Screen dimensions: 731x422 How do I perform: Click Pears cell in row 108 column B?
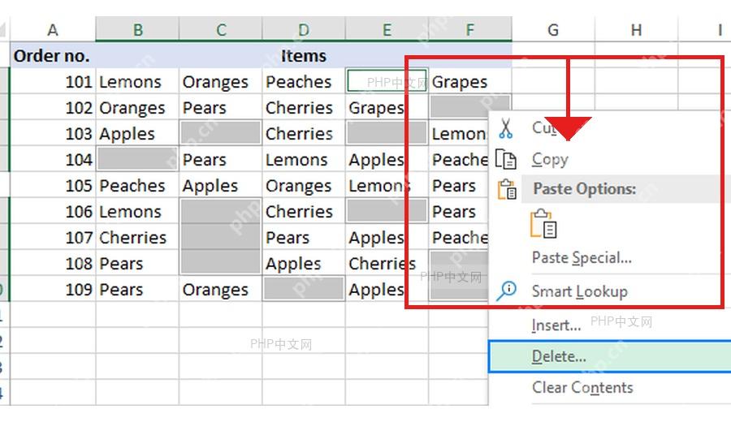[x=137, y=264]
